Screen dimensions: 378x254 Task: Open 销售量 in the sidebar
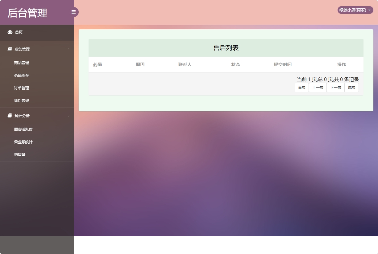click(20, 154)
